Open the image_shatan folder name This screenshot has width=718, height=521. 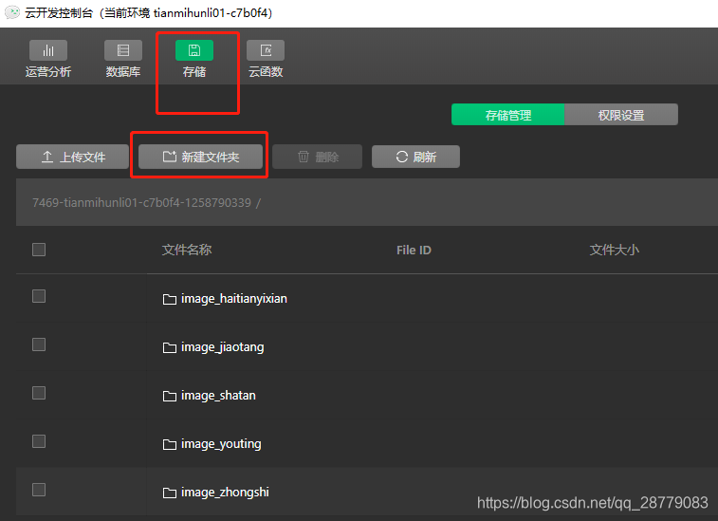click(218, 396)
